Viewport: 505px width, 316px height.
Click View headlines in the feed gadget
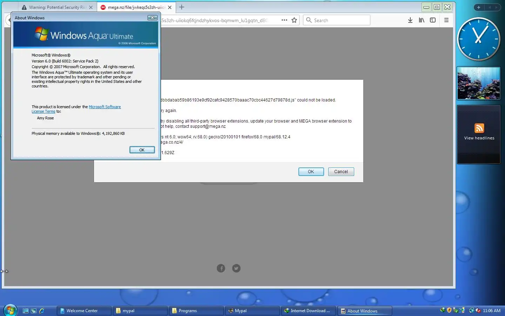[479, 138]
